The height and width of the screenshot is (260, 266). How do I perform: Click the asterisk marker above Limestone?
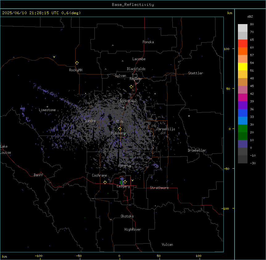(x=47, y=107)
